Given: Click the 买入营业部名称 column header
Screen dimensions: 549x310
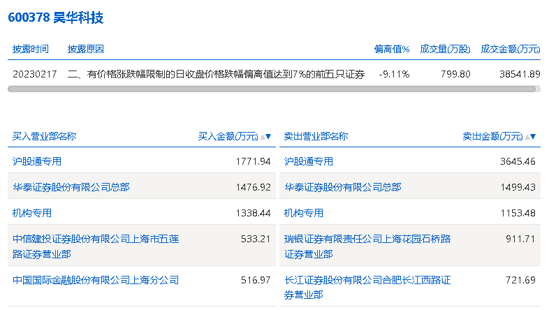Looking at the screenshot, I should (x=45, y=137).
